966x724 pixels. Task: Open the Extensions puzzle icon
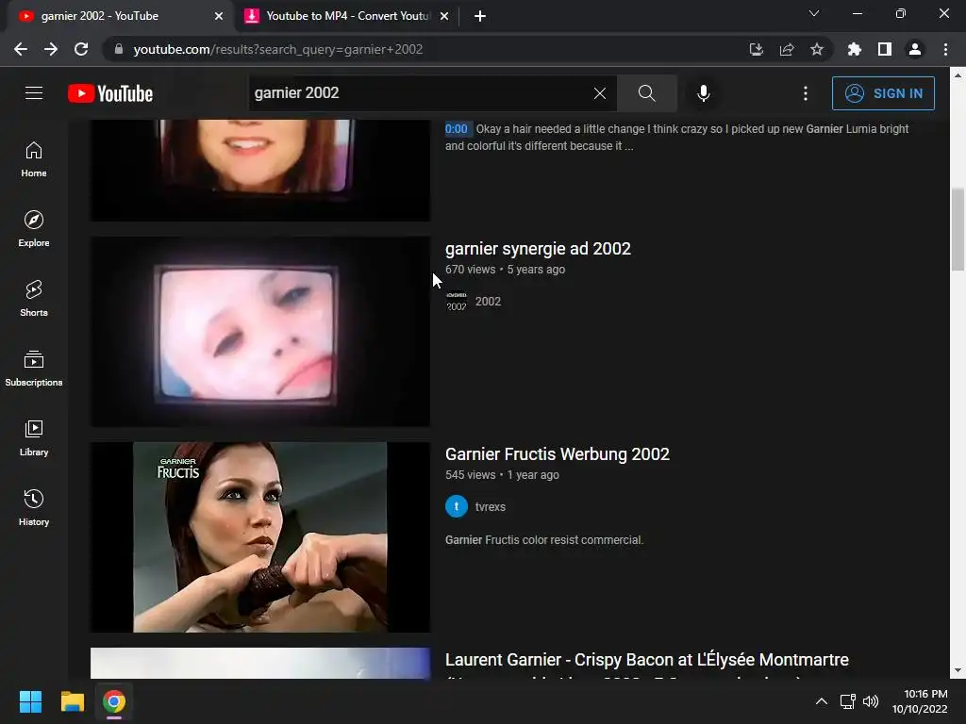pyautogui.click(x=854, y=49)
